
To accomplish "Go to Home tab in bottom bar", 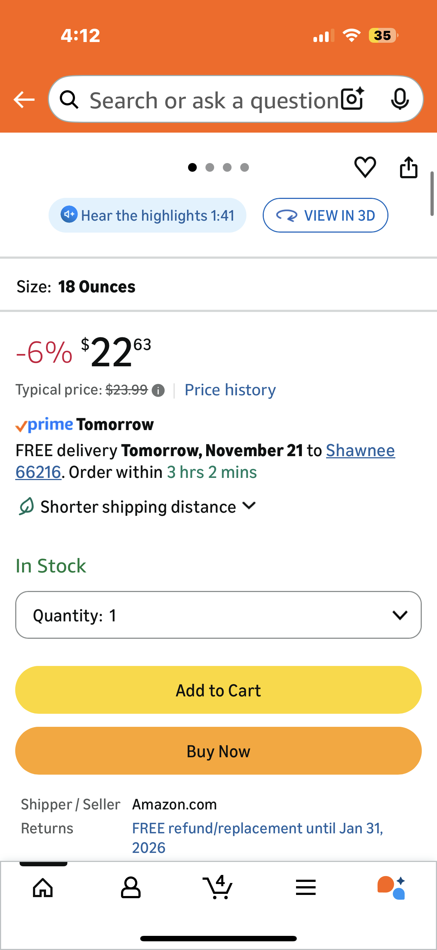I will click(43, 888).
